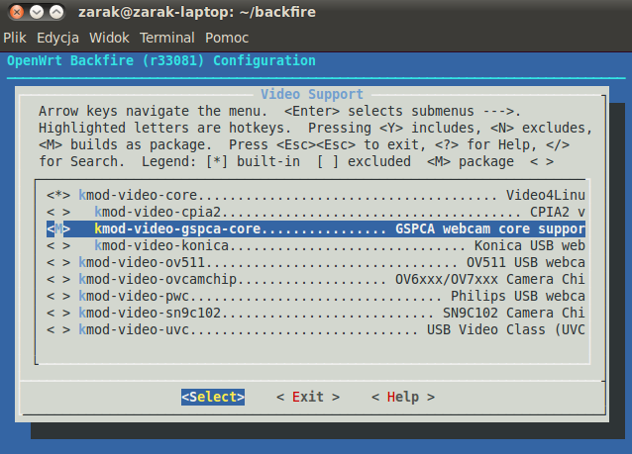Select the kmod-video-cpia2 entry name
The image size is (632, 454).
[158, 212]
